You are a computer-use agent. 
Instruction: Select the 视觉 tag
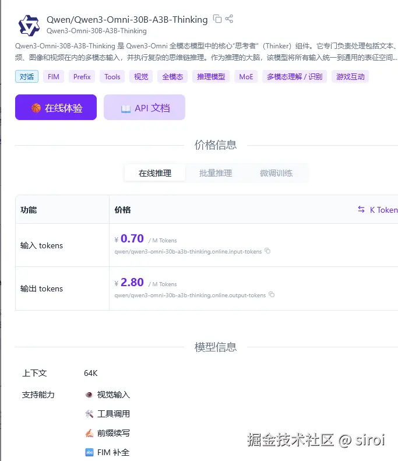pos(141,77)
